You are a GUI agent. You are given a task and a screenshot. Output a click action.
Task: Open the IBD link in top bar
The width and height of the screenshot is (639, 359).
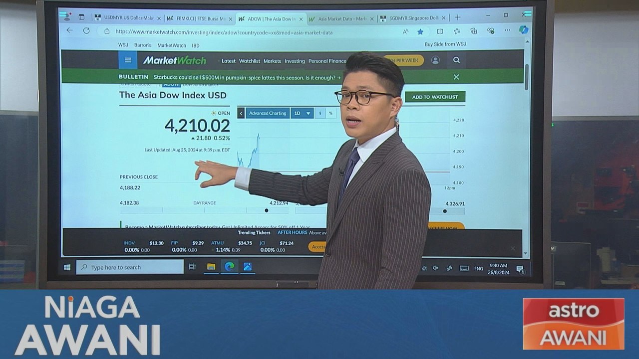[196, 45]
